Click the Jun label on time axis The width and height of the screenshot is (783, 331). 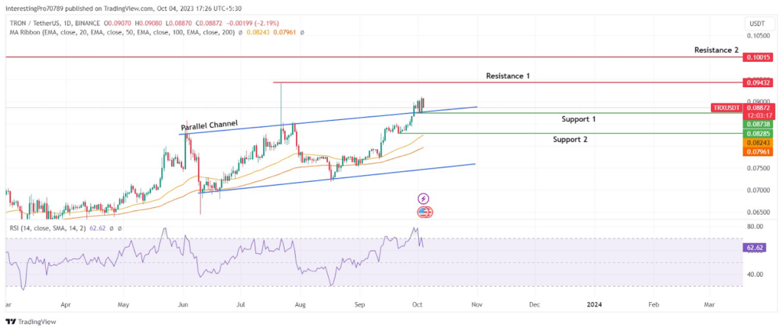point(184,303)
